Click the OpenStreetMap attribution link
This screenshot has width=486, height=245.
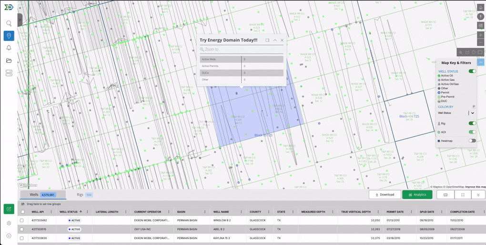click(x=454, y=187)
